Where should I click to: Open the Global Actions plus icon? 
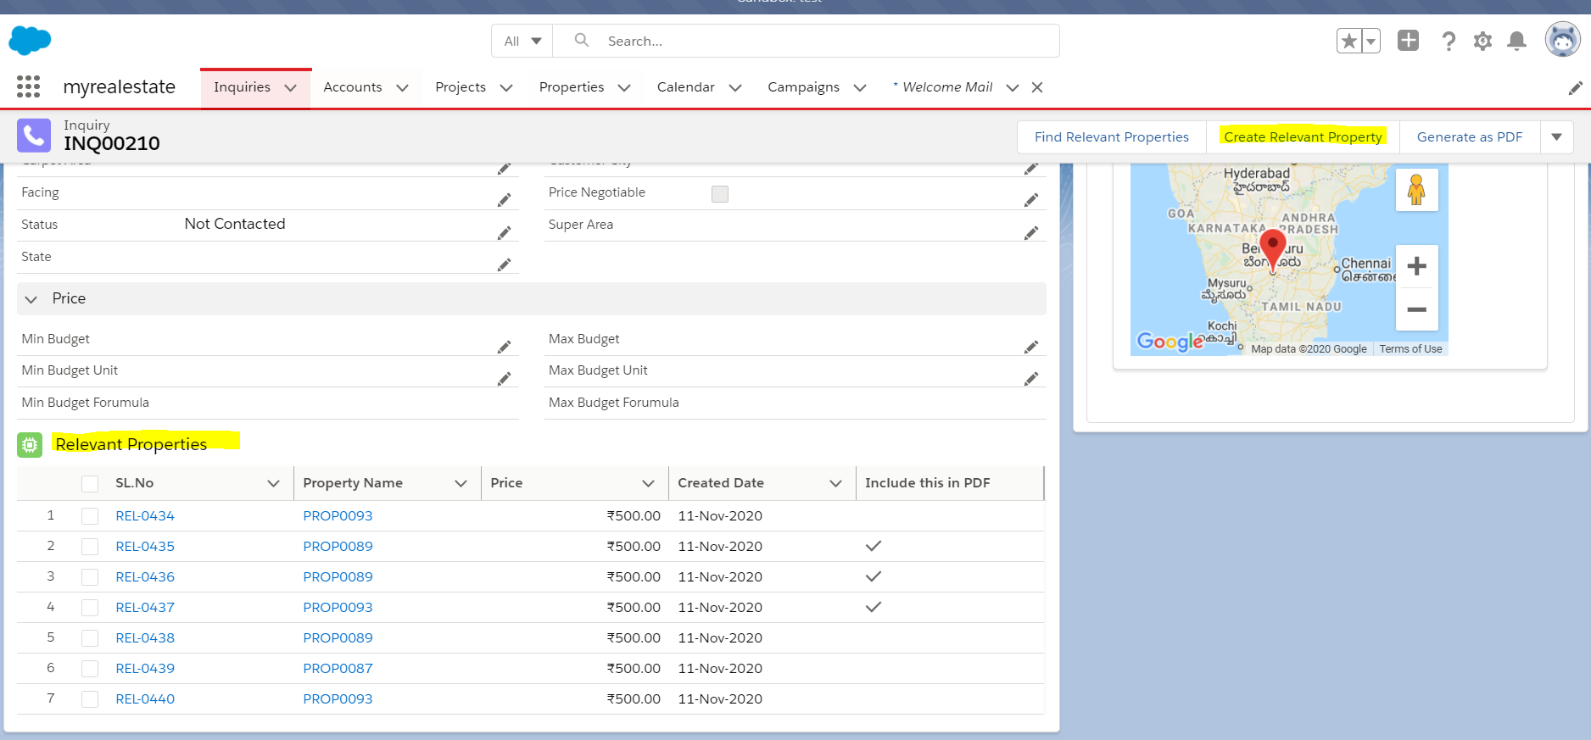click(1408, 41)
